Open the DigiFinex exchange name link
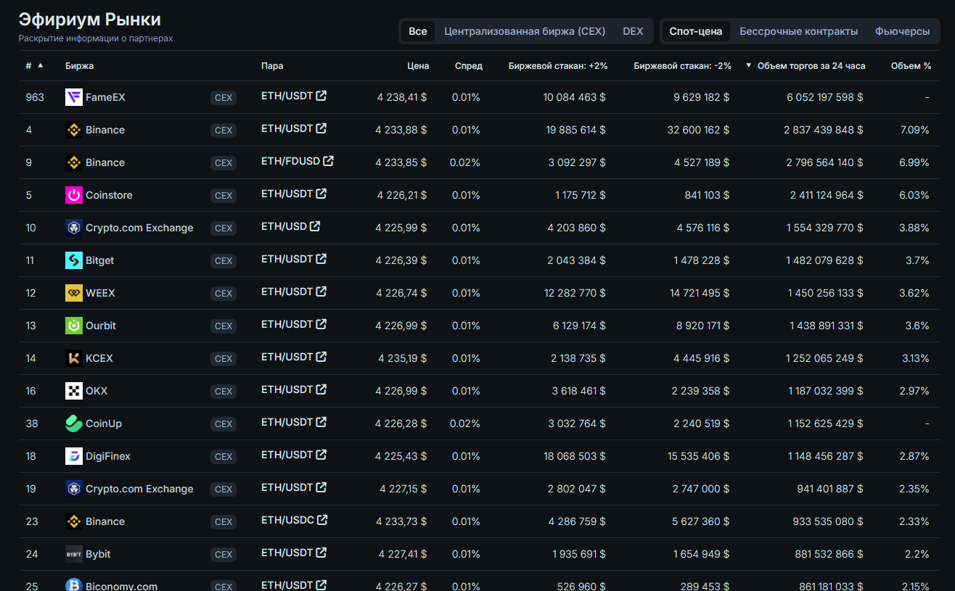 (108, 456)
